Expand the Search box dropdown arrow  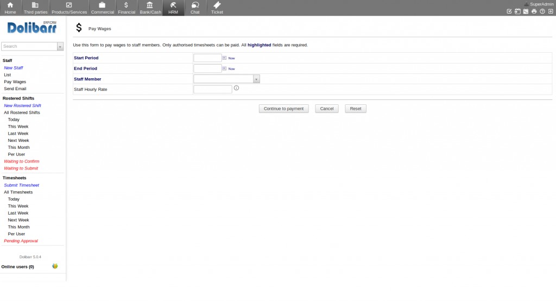click(x=60, y=47)
